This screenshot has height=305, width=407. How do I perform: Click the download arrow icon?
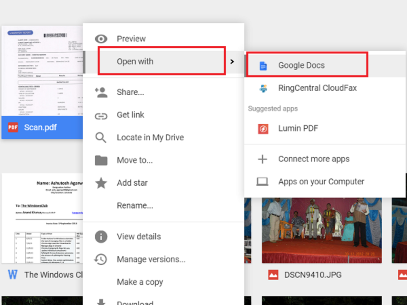[101, 302]
